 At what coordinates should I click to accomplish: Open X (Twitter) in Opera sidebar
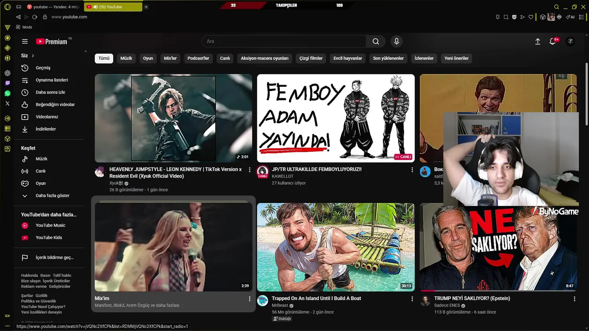[7, 103]
